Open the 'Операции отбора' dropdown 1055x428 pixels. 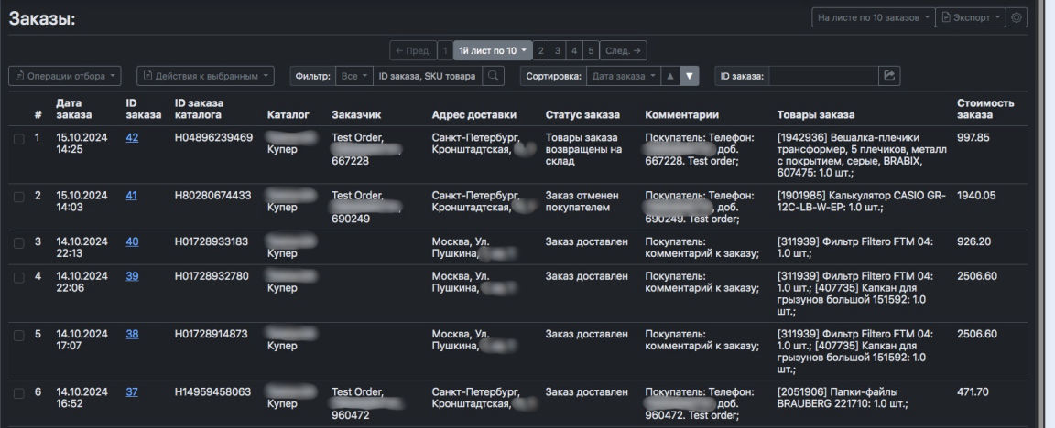click(x=65, y=76)
